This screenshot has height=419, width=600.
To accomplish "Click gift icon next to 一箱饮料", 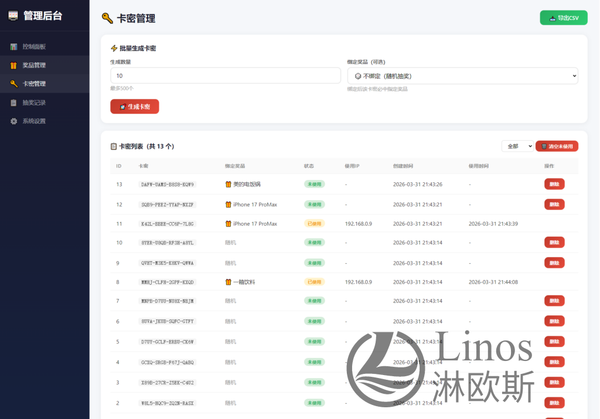I will click(229, 282).
